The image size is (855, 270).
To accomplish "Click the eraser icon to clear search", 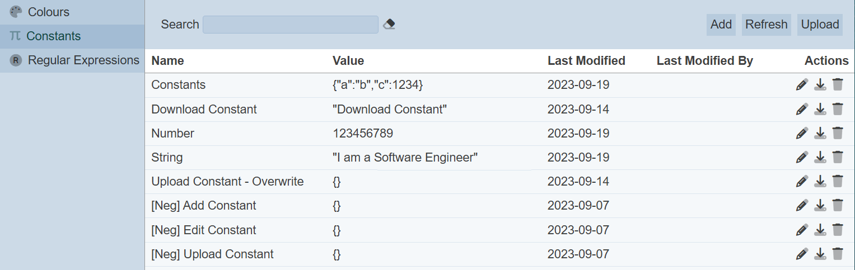I will [389, 25].
